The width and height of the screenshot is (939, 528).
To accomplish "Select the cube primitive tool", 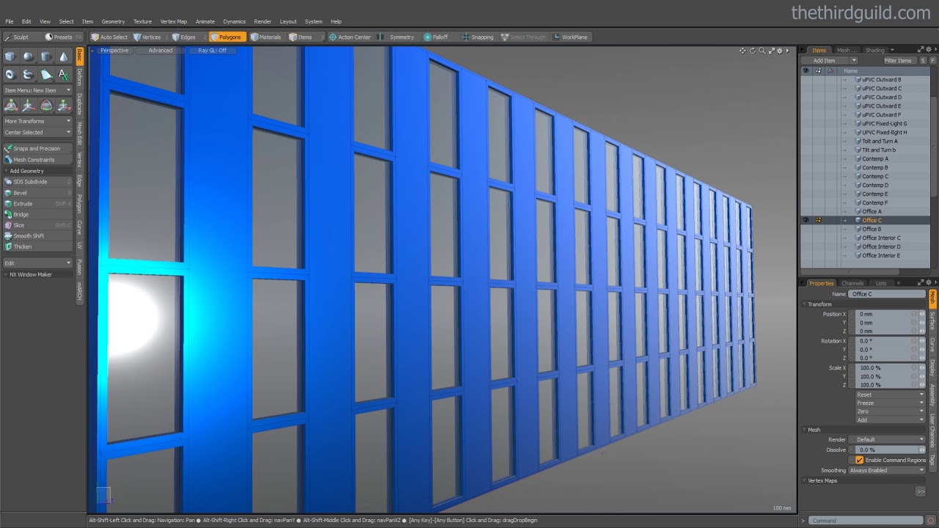I will point(10,56).
